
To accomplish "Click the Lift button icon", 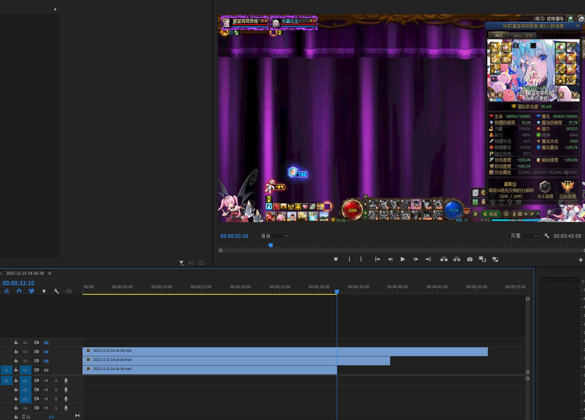I will click(x=444, y=259).
